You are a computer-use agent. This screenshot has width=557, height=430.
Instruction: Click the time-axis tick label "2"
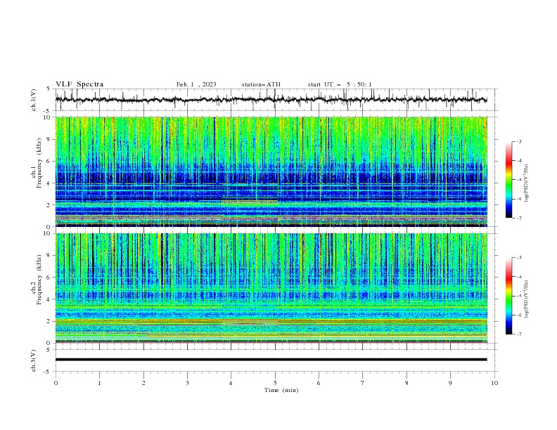click(143, 383)
